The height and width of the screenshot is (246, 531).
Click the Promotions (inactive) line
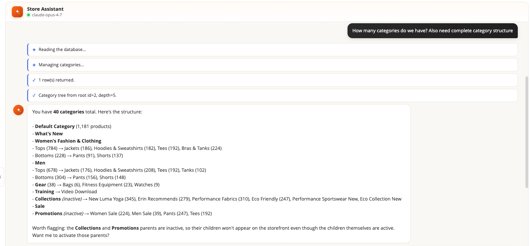pyautogui.click(x=122, y=213)
